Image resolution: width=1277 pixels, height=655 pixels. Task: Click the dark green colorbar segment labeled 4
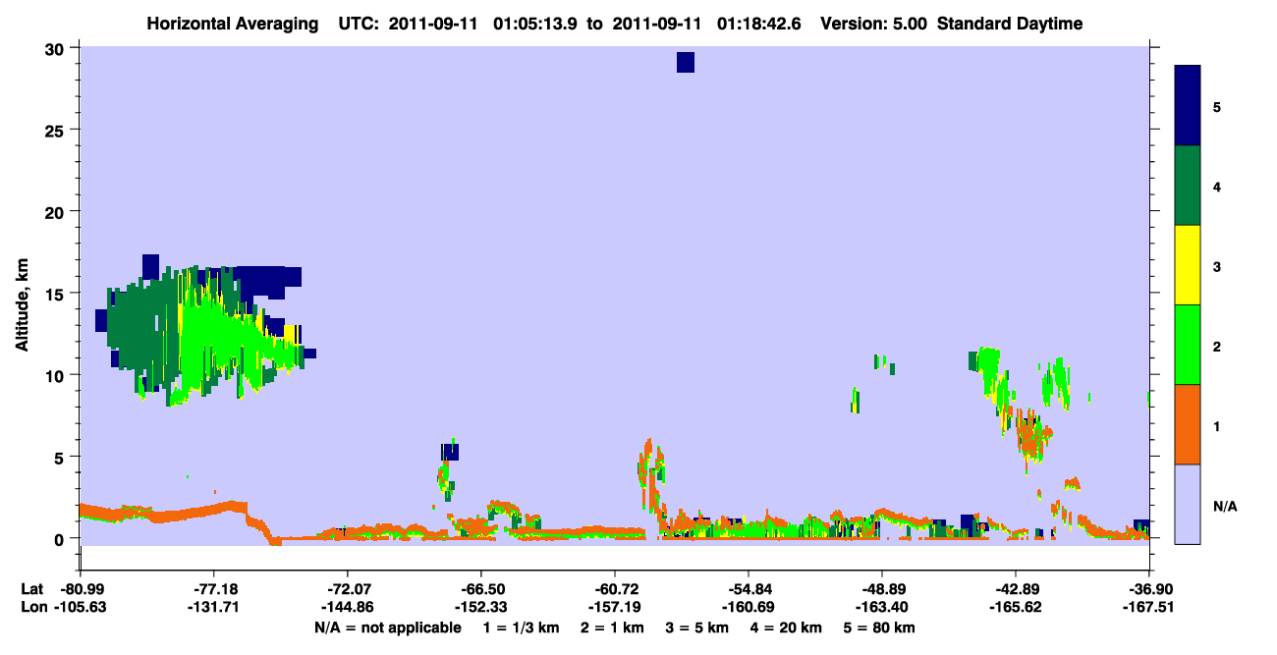tap(1188, 186)
